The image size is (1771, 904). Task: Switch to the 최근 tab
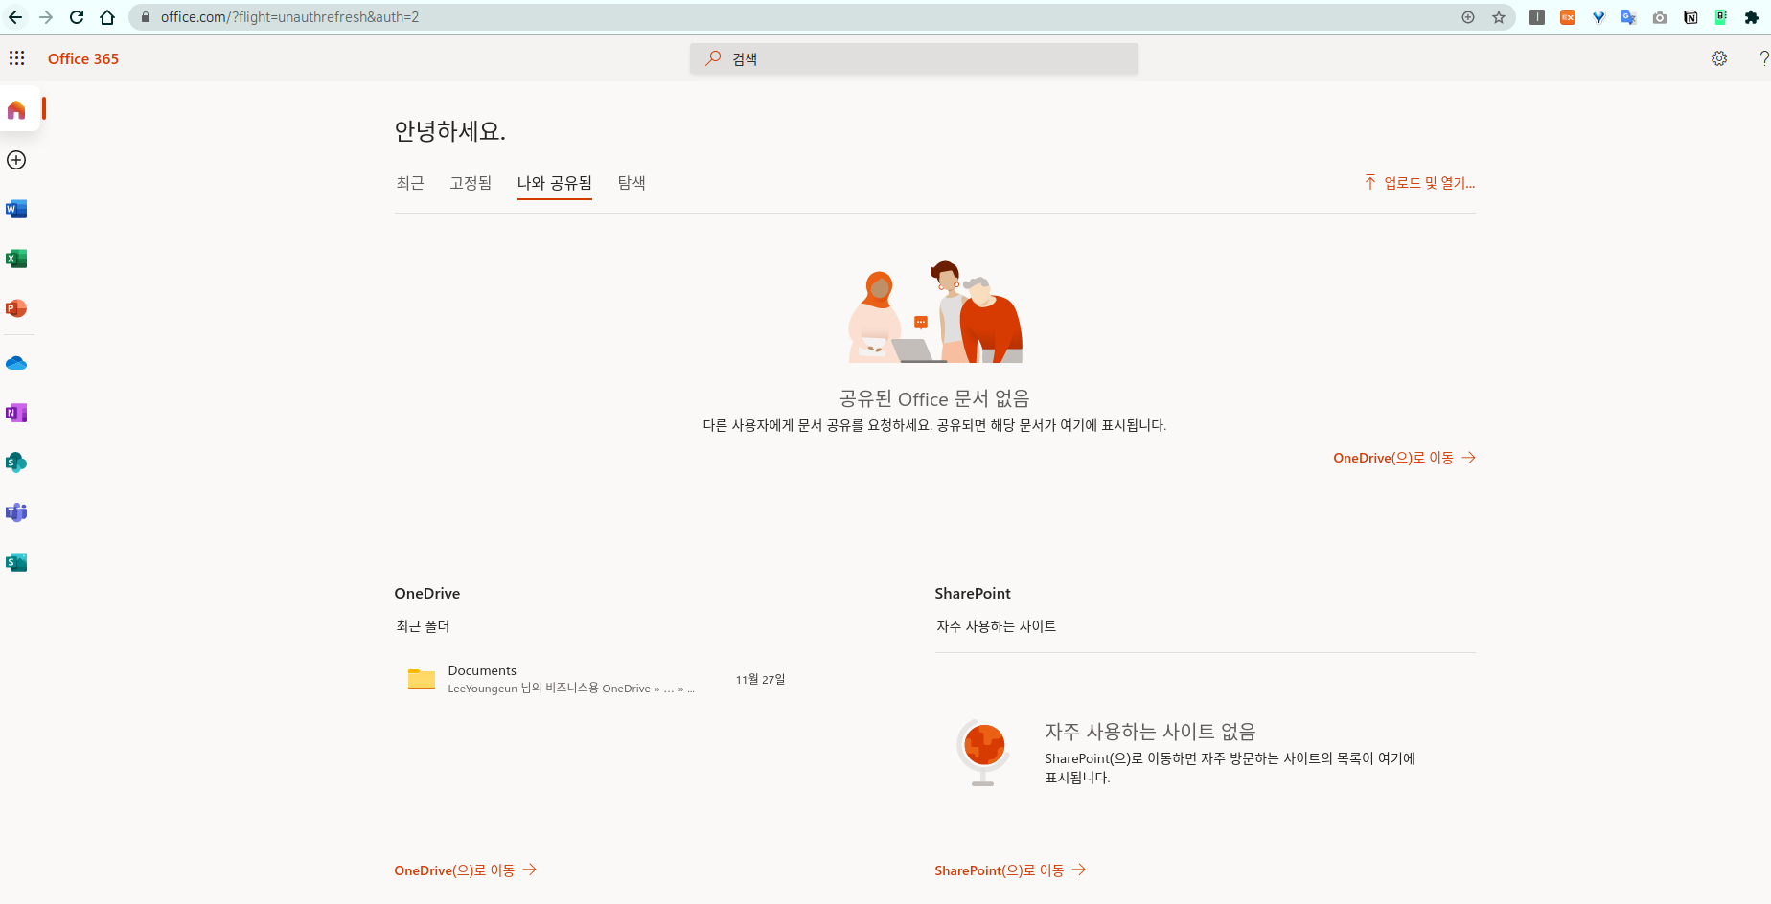[x=410, y=183]
